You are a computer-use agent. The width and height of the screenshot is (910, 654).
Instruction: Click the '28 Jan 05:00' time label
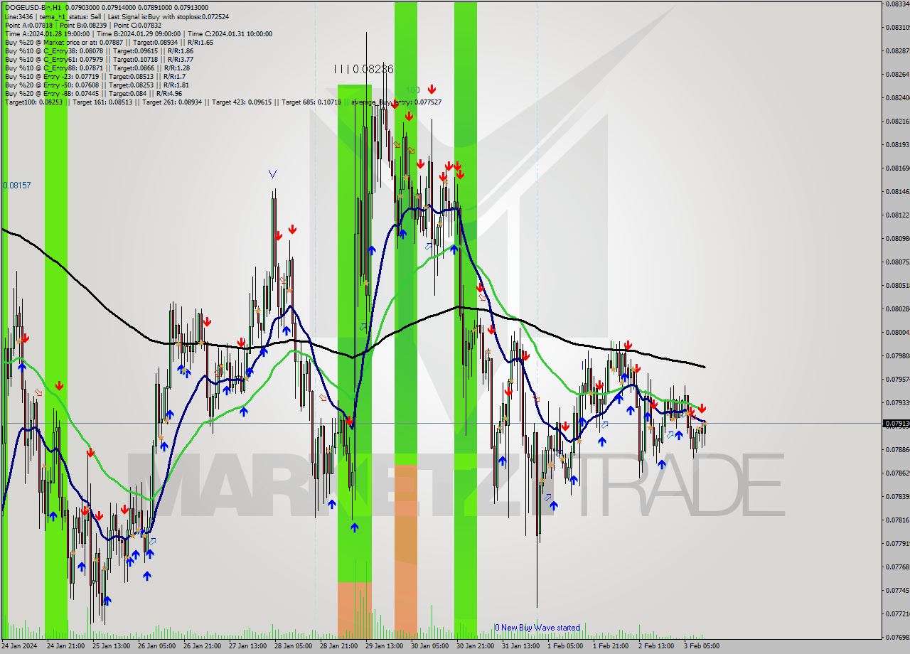pos(294,646)
